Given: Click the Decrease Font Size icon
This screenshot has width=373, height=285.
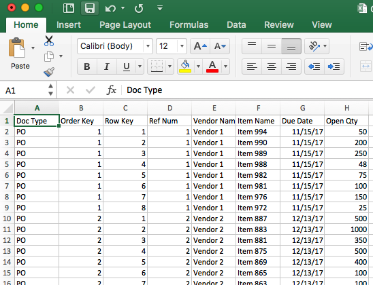Looking at the screenshot, I should 220,46.
